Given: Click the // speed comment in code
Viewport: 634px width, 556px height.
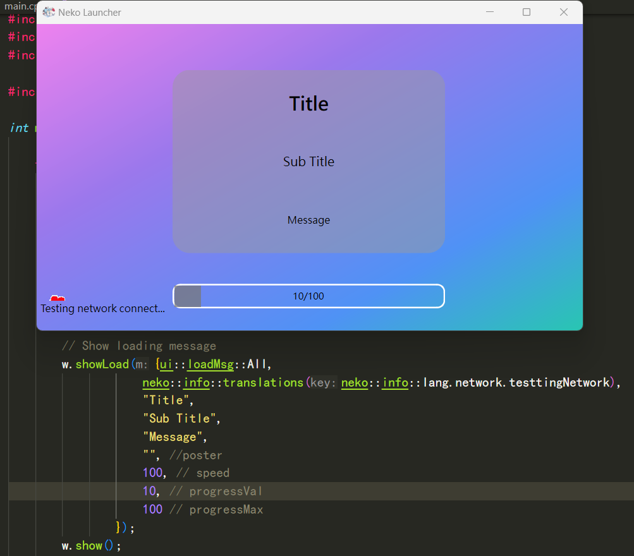Looking at the screenshot, I should (x=203, y=473).
